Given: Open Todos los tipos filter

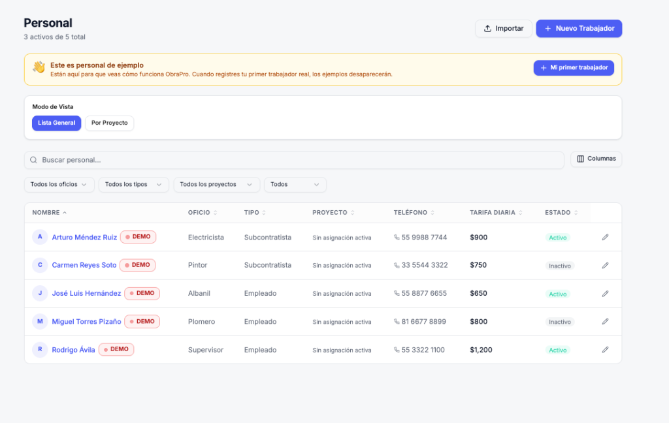Looking at the screenshot, I should 133,184.
